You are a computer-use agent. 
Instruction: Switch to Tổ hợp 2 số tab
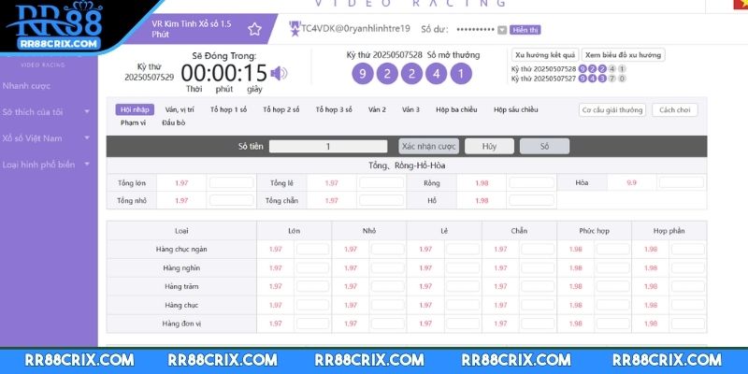(x=281, y=109)
